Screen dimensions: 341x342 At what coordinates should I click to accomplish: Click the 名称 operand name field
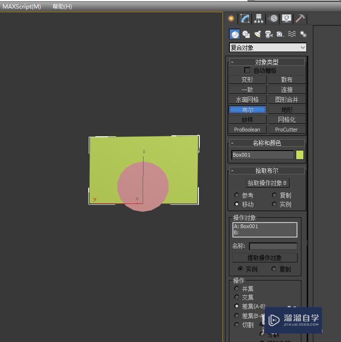(x=273, y=246)
